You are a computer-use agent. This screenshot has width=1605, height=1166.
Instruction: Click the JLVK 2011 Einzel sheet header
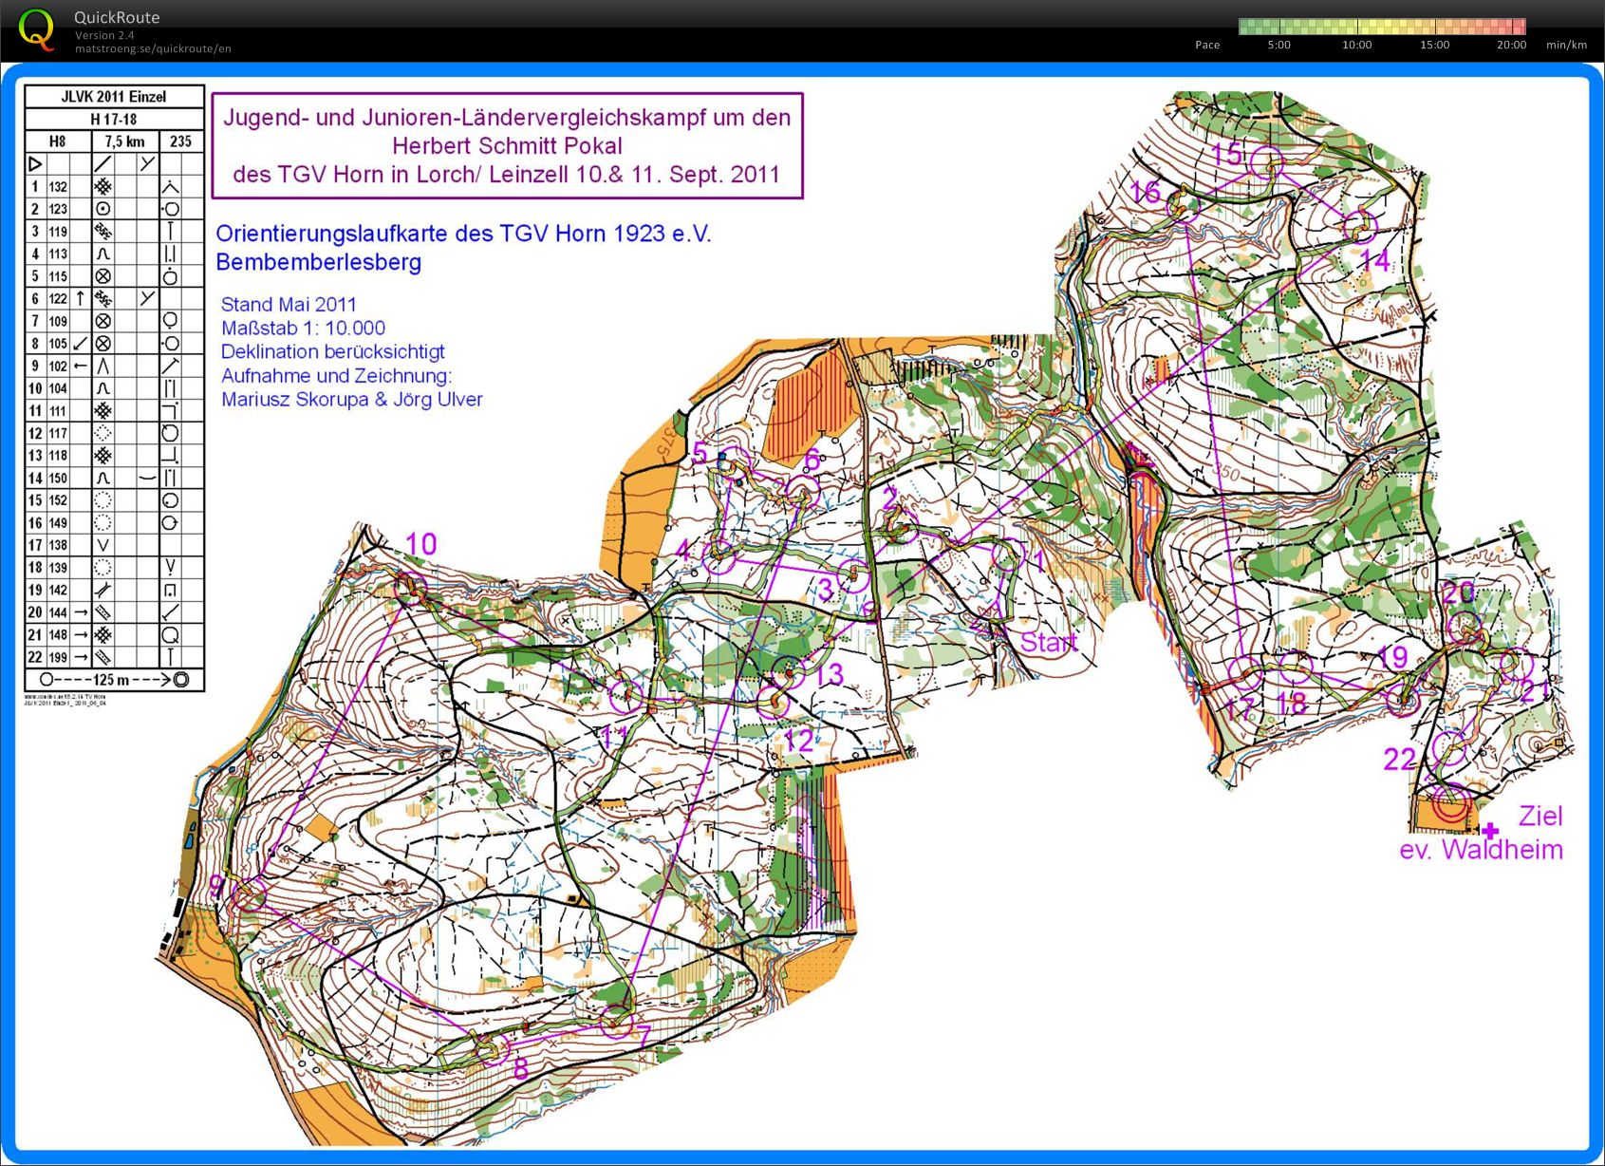tap(114, 97)
